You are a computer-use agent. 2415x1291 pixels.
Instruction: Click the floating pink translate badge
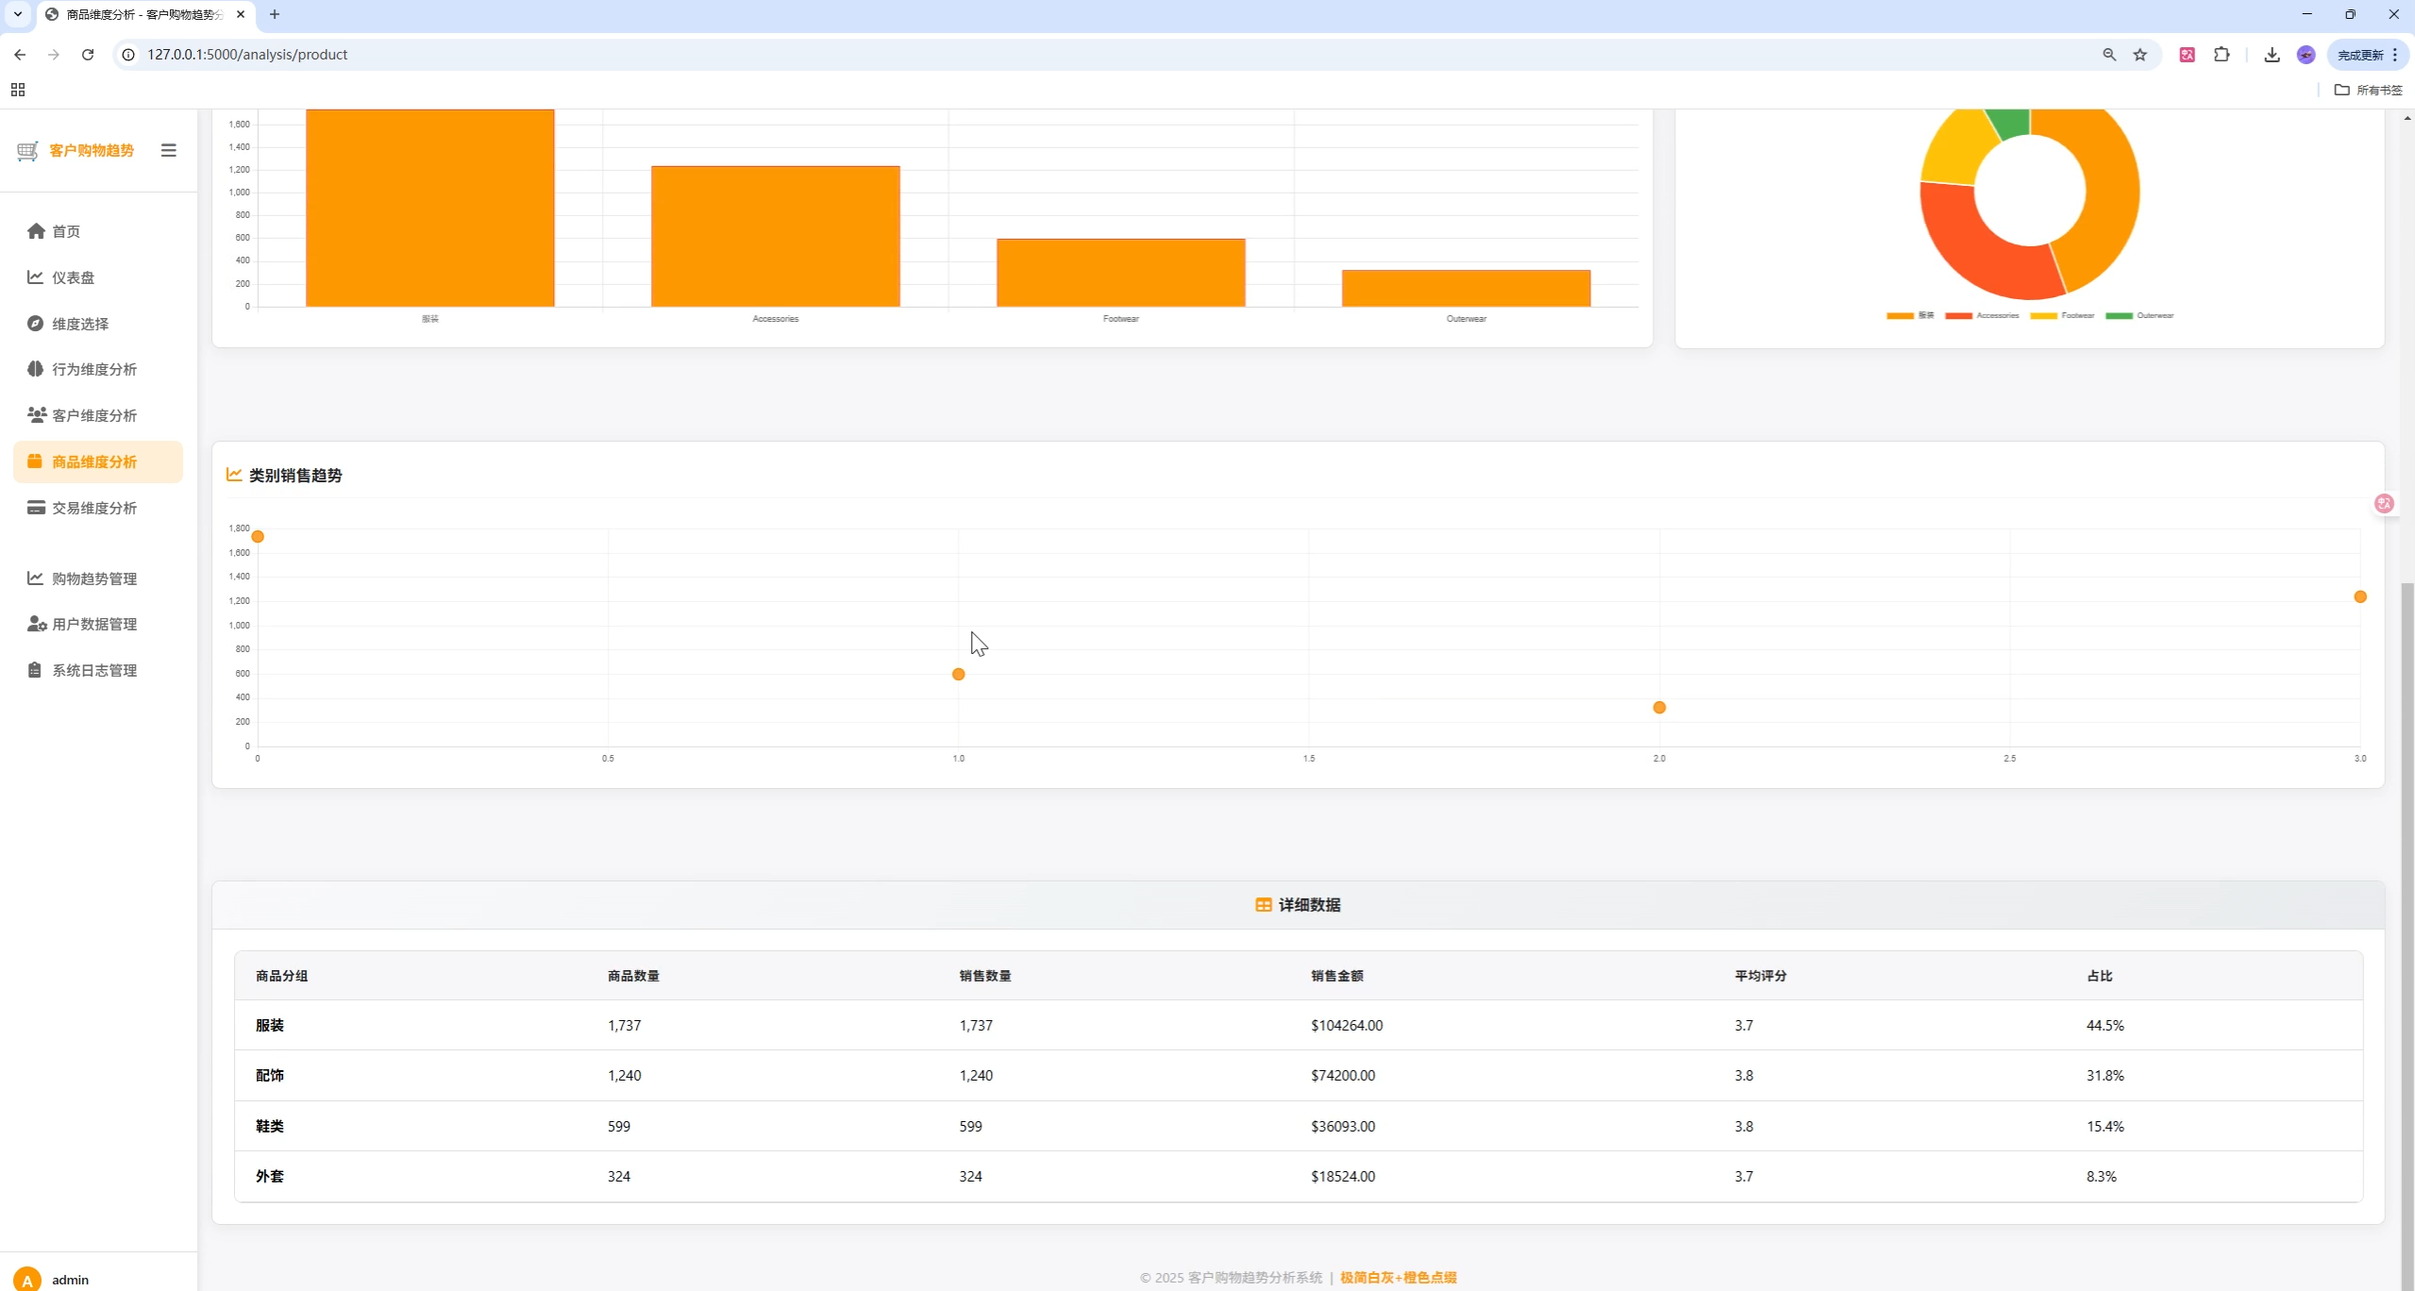(x=2384, y=503)
